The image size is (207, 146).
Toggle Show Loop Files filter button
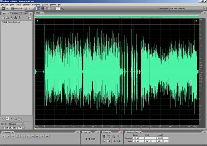[7, 128]
